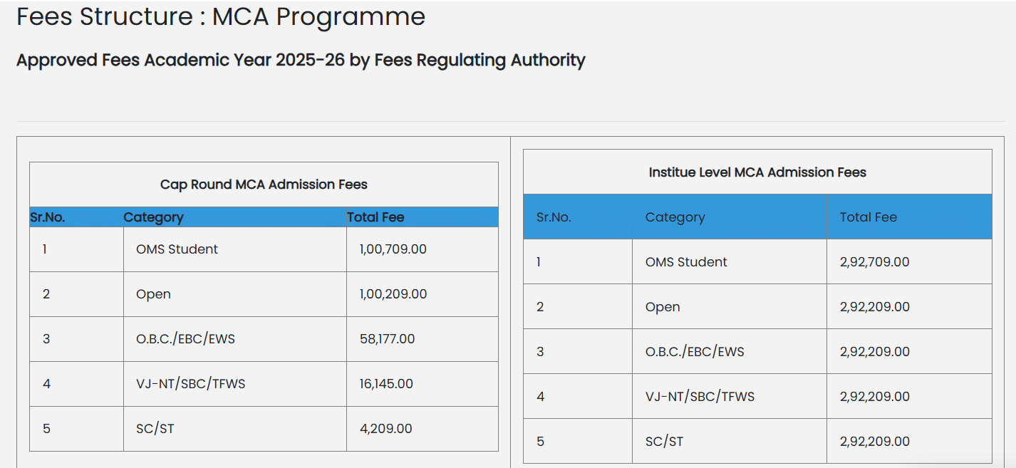1016x468 pixels.
Task: Select the 16,145.00 fee for VJ-NT/SBC/TFWS
Action: tap(386, 384)
